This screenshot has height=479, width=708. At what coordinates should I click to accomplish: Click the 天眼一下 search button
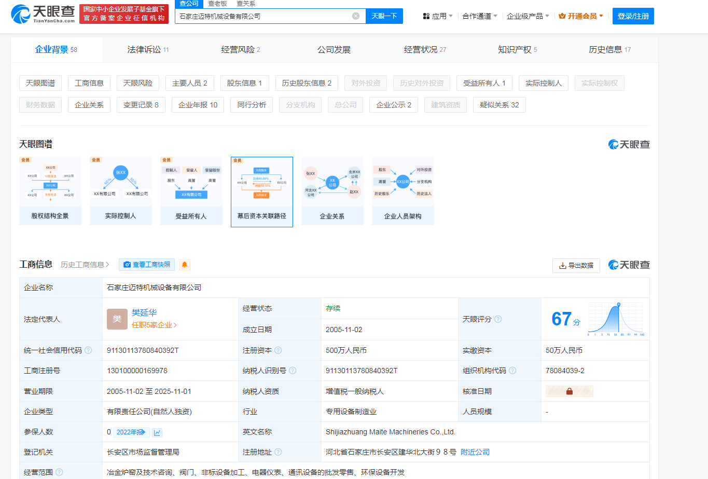(384, 16)
